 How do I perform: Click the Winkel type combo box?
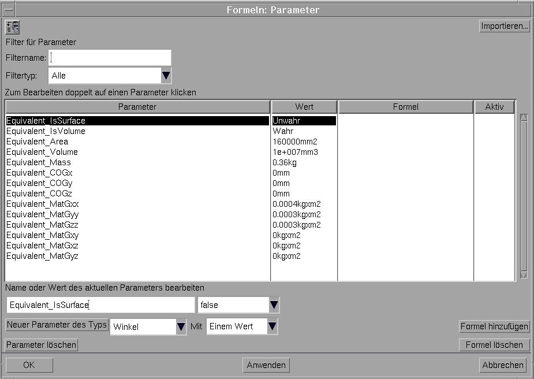(x=143, y=326)
